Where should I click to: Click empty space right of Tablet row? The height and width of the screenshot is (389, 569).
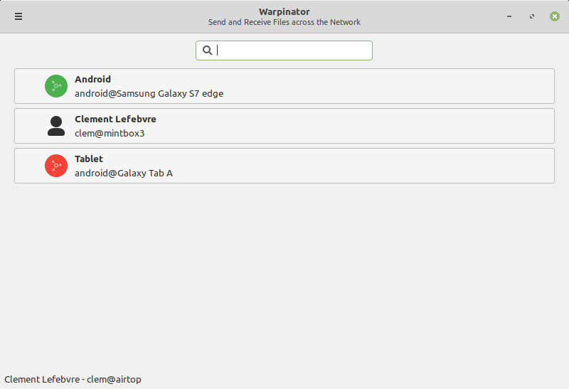click(x=391, y=166)
